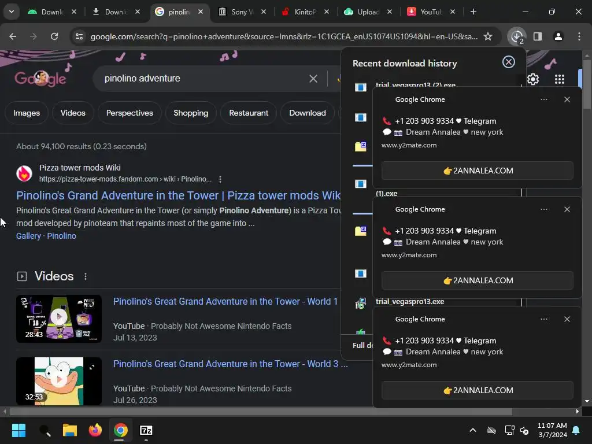Switch to the Upload tab
This screenshot has width=592, height=444.
click(367, 12)
